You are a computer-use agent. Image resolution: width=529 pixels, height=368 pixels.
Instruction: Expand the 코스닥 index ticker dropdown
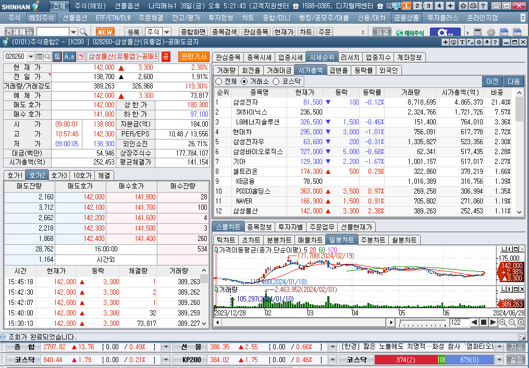click(166, 360)
